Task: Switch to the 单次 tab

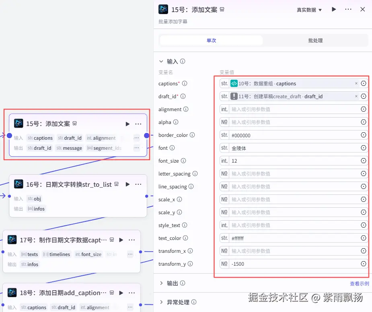Action: (x=212, y=40)
